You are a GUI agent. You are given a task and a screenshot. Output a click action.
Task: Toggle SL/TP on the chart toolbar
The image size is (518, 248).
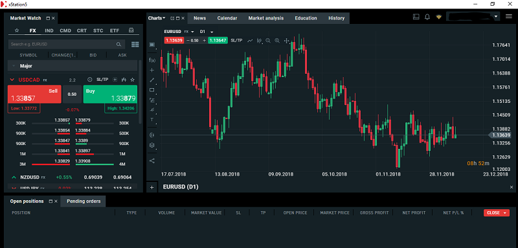[236, 40]
